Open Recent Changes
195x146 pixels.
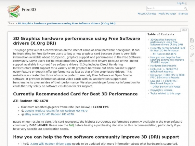coord(147,14)
